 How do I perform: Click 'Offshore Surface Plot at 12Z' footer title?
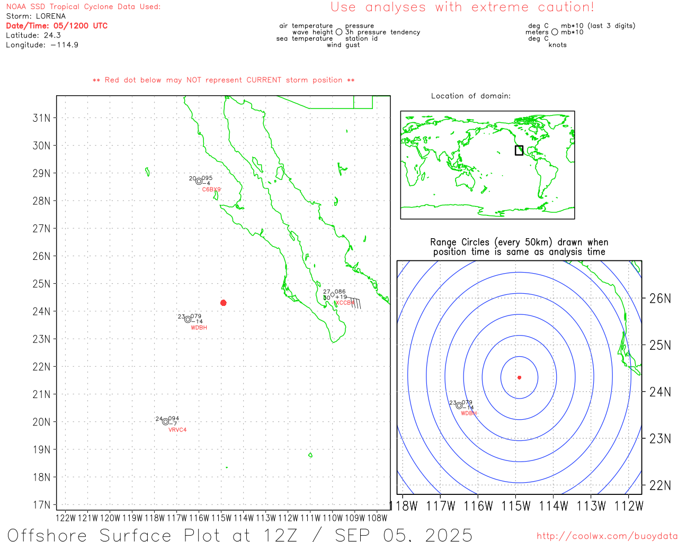coord(152,535)
